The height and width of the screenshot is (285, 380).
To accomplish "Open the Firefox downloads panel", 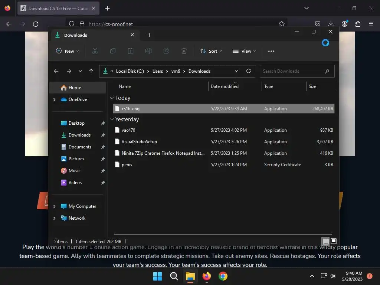I will coord(331,24).
